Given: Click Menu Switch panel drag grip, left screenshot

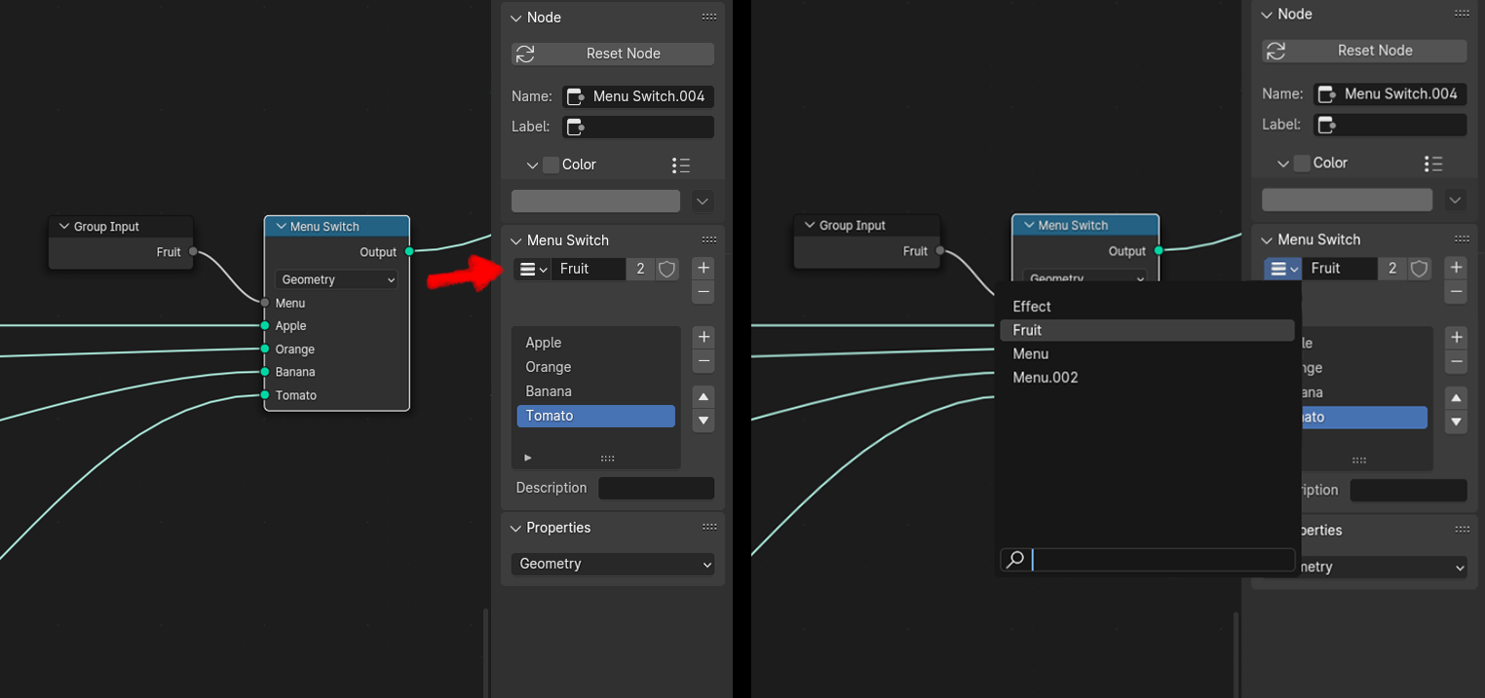Looking at the screenshot, I should pyautogui.click(x=709, y=239).
